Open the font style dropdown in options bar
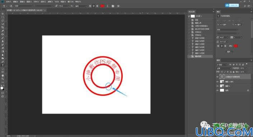This screenshot has height=137, width=253. (x=44, y=6)
